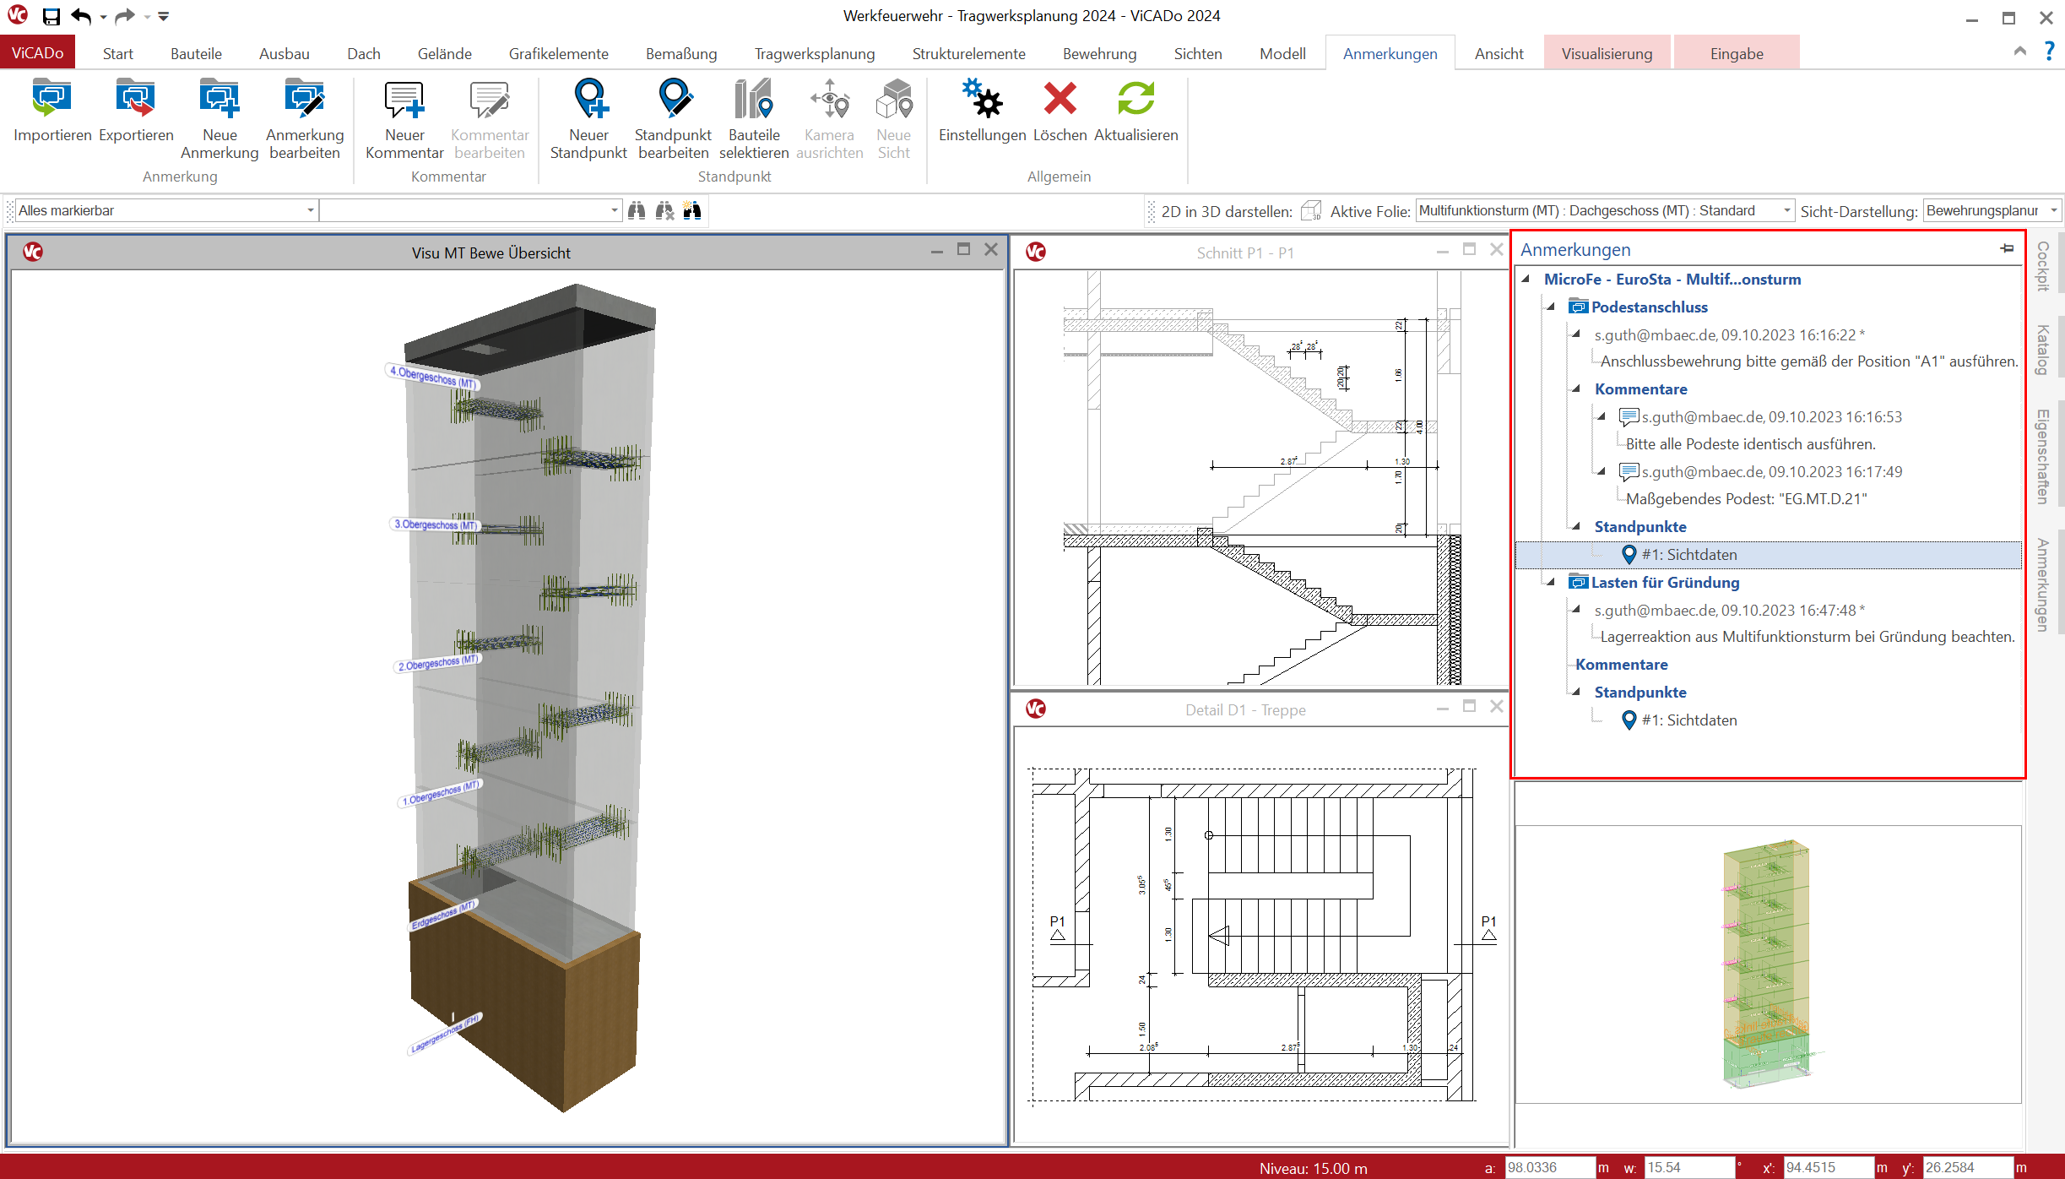Open Einstellungen gear icon
The image size is (2065, 1179).
click(982, 99)
